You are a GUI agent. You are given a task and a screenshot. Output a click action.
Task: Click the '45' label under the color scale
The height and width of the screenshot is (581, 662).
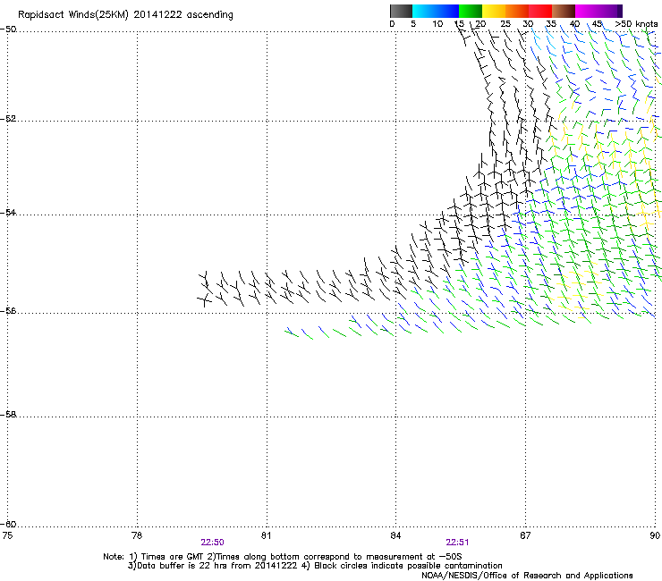tap(597, 24)
